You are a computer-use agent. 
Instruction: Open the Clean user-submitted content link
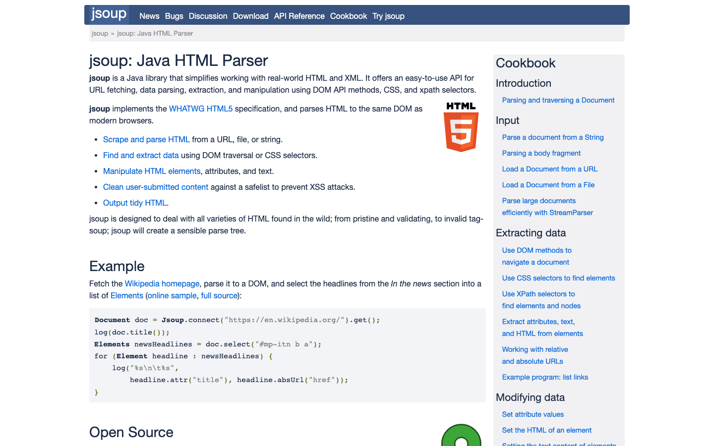pyautogui.click(x=155, y=187)
